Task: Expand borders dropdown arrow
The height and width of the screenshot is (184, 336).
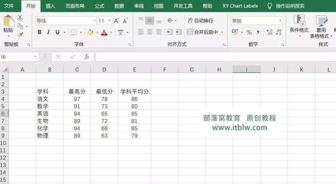Action: click(x=81, y=33)
